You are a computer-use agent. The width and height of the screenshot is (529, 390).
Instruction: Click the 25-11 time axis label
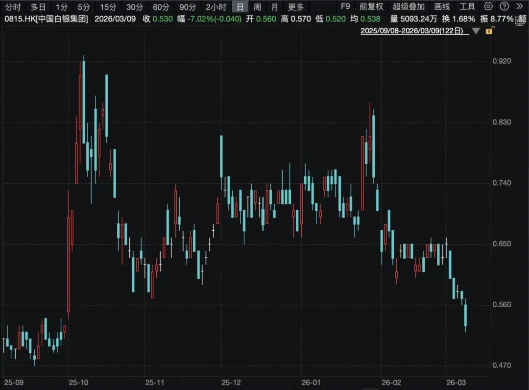(155, 383)
